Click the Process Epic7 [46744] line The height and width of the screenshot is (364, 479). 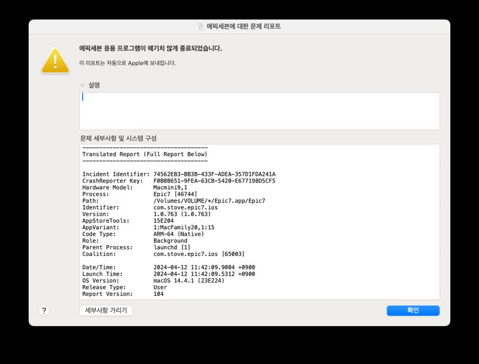(x=140, y=194)
